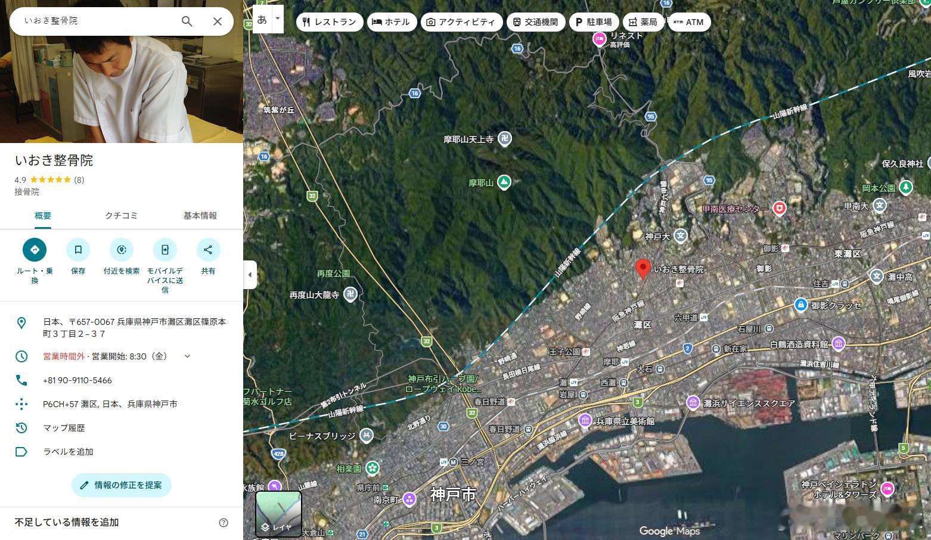The width and height of the screenshot is (931, 540).
Task: Click the 岡本公園 park marker
Action: 906,188
